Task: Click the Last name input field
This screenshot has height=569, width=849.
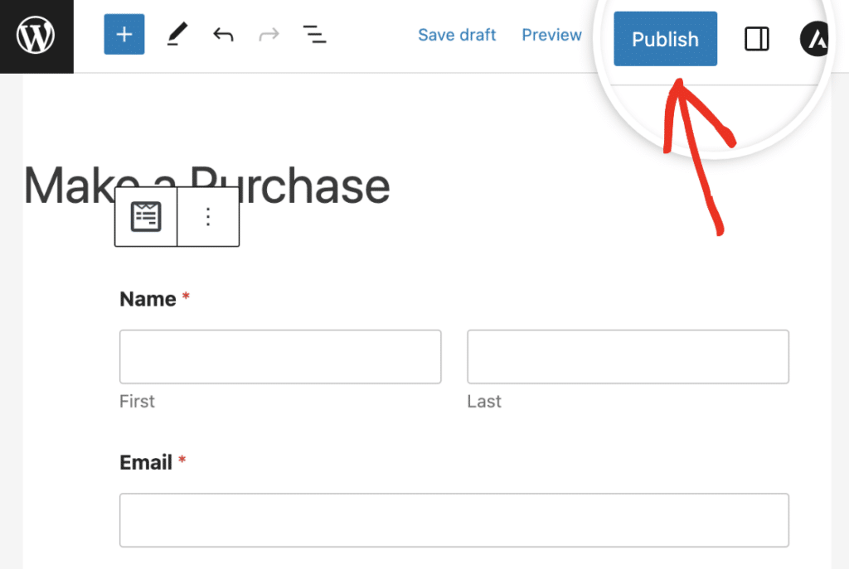Action: point(628,356)
